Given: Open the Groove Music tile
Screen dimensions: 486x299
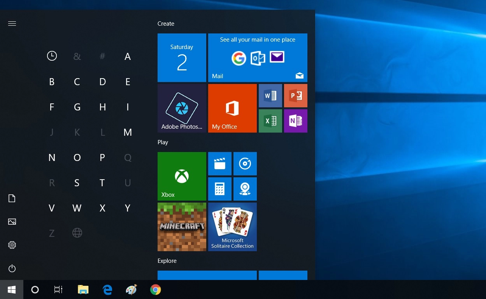Looking at the screenshot, I should coord(245,164).
